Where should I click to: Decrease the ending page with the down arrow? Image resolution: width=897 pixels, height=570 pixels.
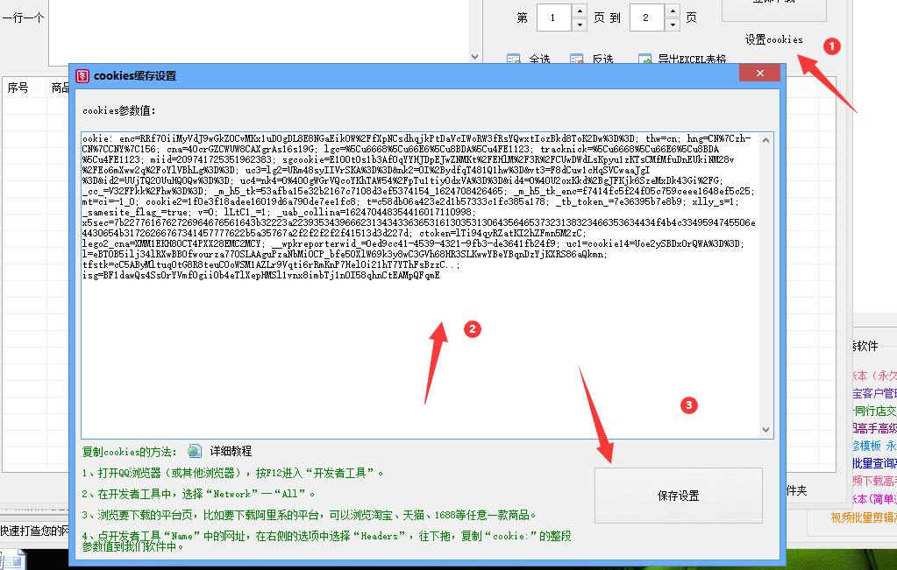click(x=672, y=25)
